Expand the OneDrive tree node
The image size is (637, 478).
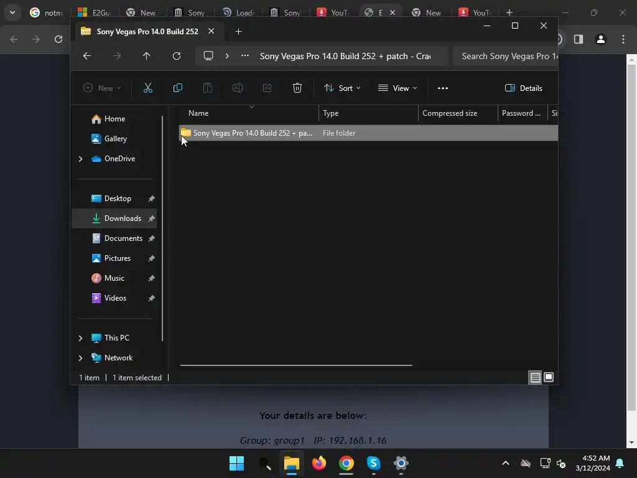click(80, 159)
